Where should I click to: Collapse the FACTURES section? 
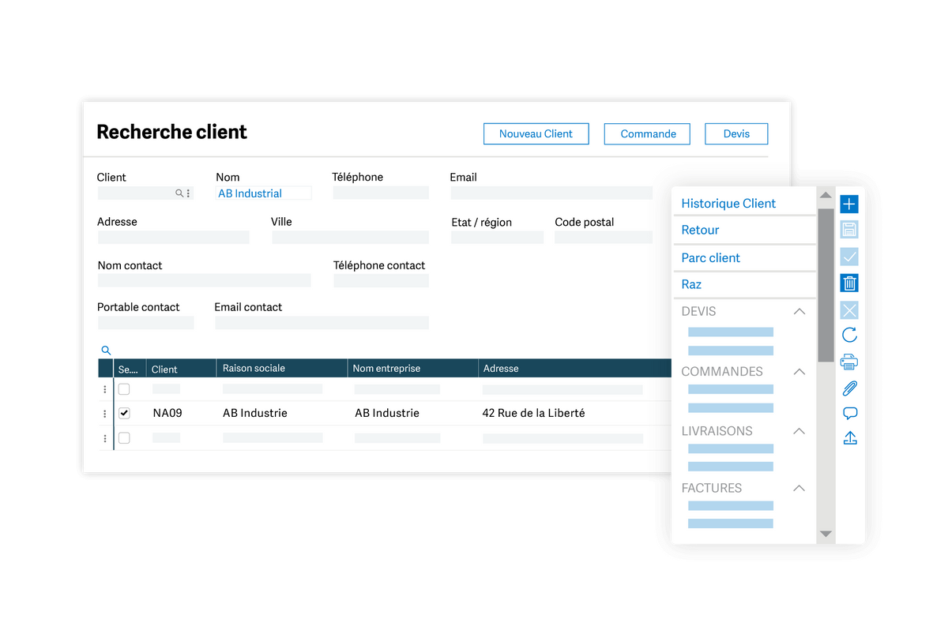point(799,489)
